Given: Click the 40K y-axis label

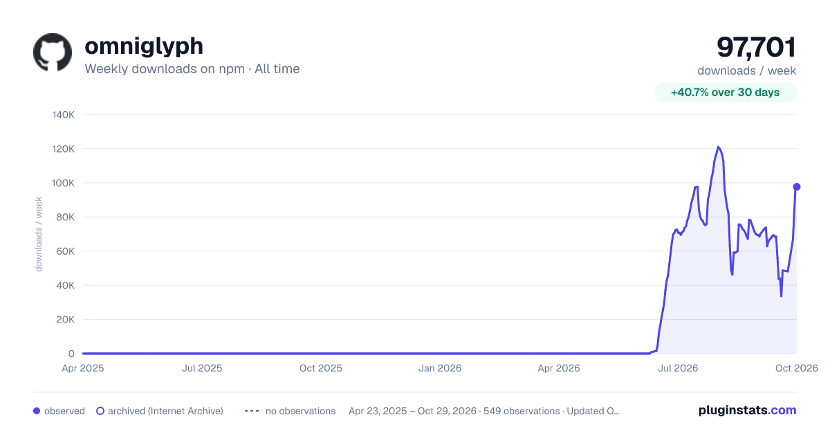Looking at the screenshot, I should (x=66, y=285).
